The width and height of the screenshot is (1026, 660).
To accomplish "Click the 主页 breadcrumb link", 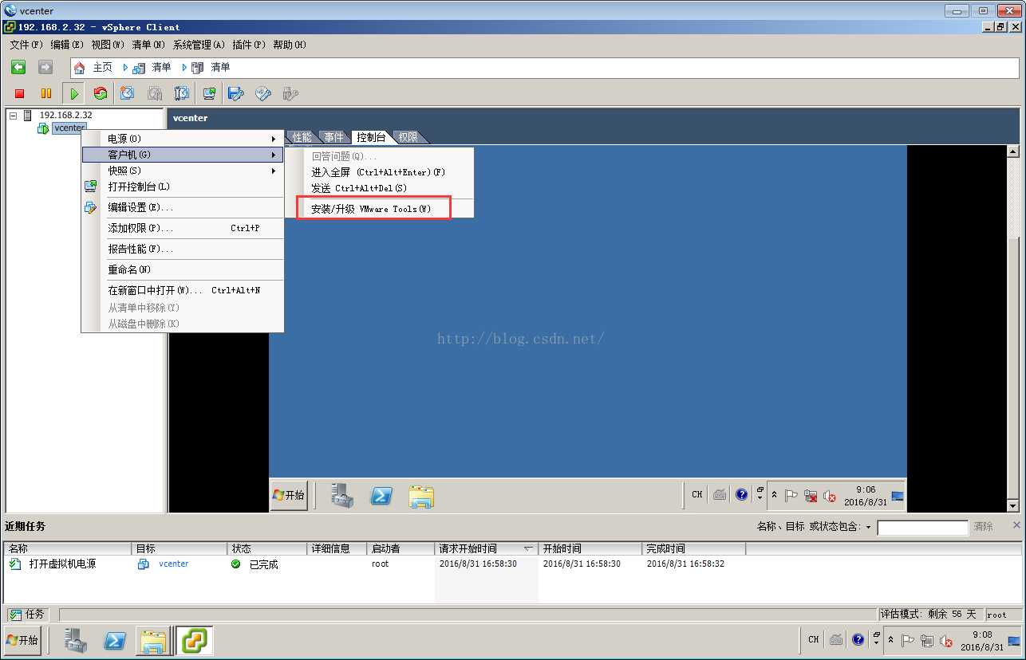I will coord(103,68).
